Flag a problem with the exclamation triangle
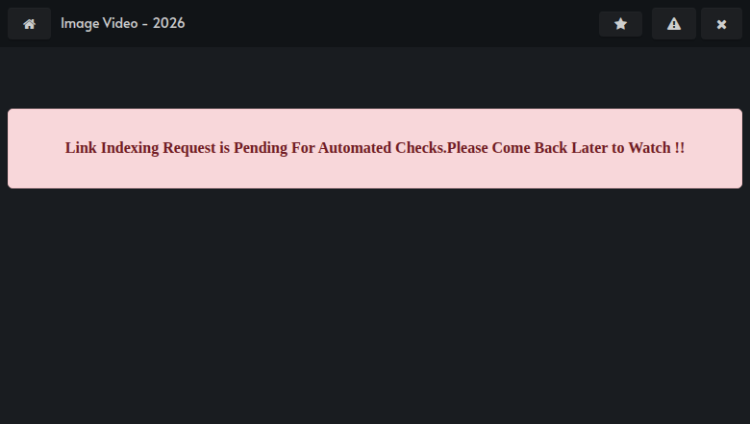This screenshot has width=750, height=424. pyautogui.click(x=673, y=24)
